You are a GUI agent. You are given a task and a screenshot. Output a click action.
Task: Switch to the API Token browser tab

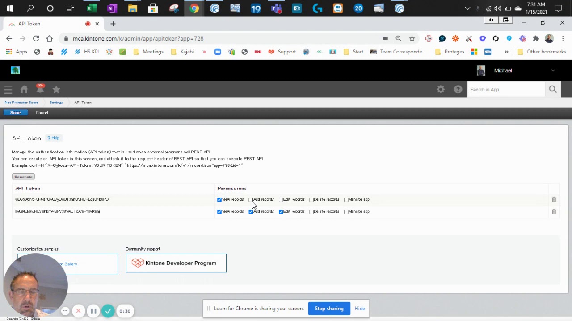pos(53,24)
